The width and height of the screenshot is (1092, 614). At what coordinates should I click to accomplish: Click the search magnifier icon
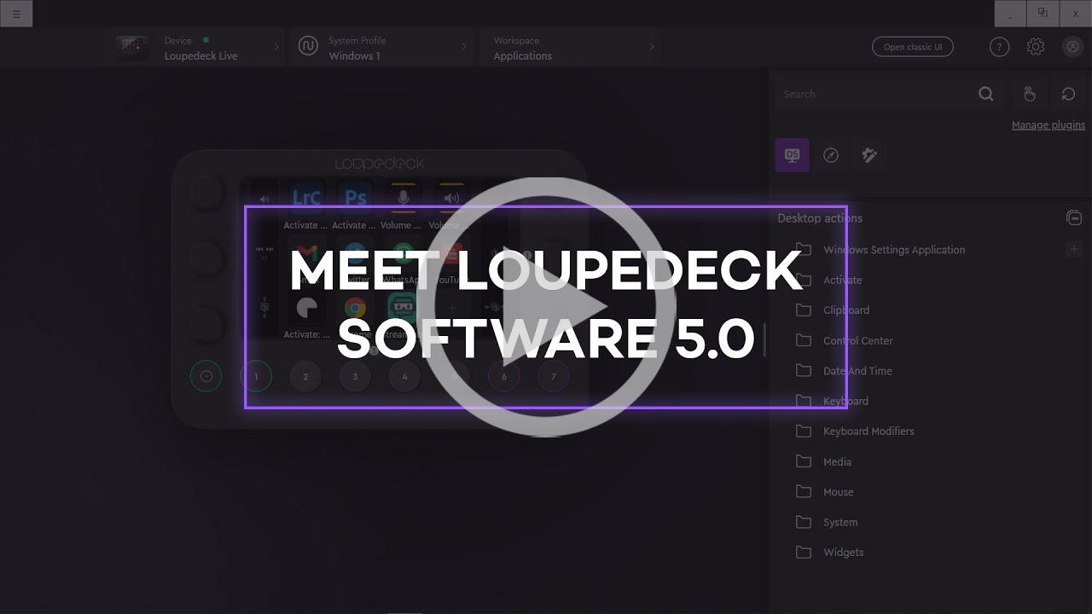coord(986,95)
